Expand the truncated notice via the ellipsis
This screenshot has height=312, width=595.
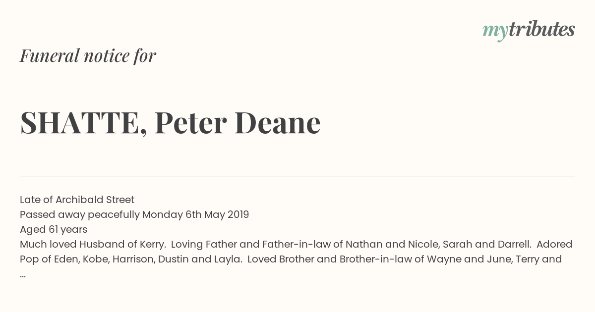click(x=23, y=275)
